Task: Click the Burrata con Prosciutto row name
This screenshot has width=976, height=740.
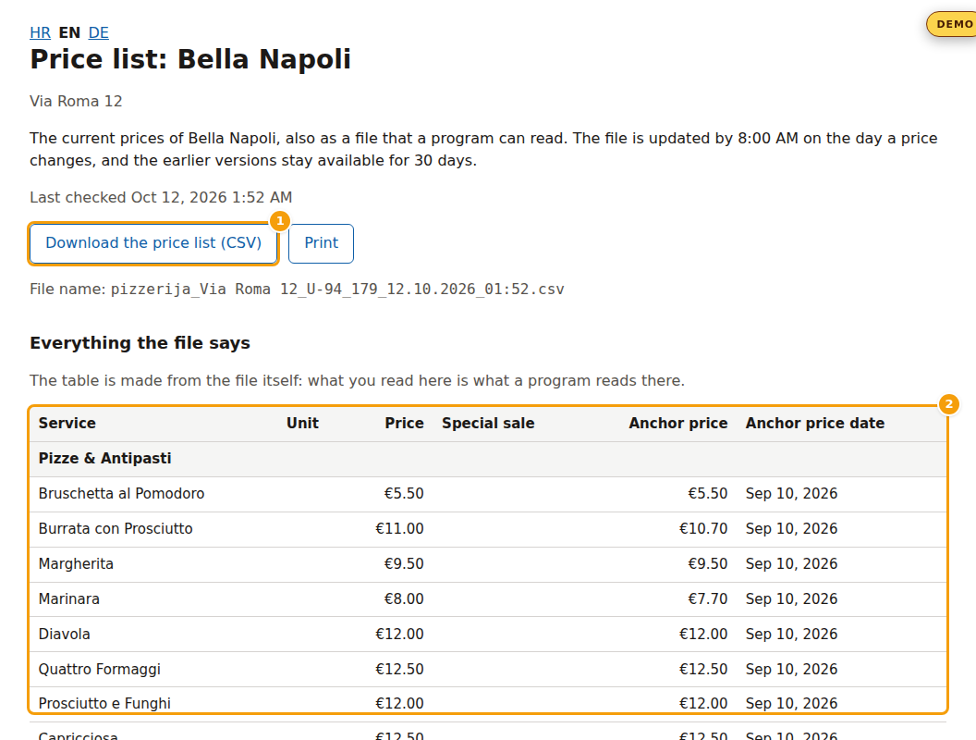Action: click(116, 529)
